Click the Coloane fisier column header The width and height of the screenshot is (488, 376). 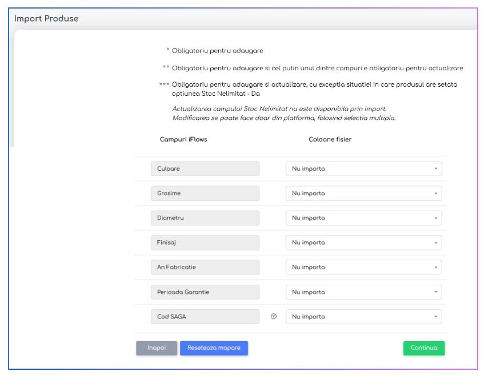[330, 139]
